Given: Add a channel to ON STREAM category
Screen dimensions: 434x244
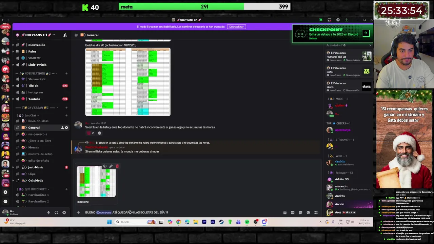Looking at the screenshot, I should click(x=66, y=108).
